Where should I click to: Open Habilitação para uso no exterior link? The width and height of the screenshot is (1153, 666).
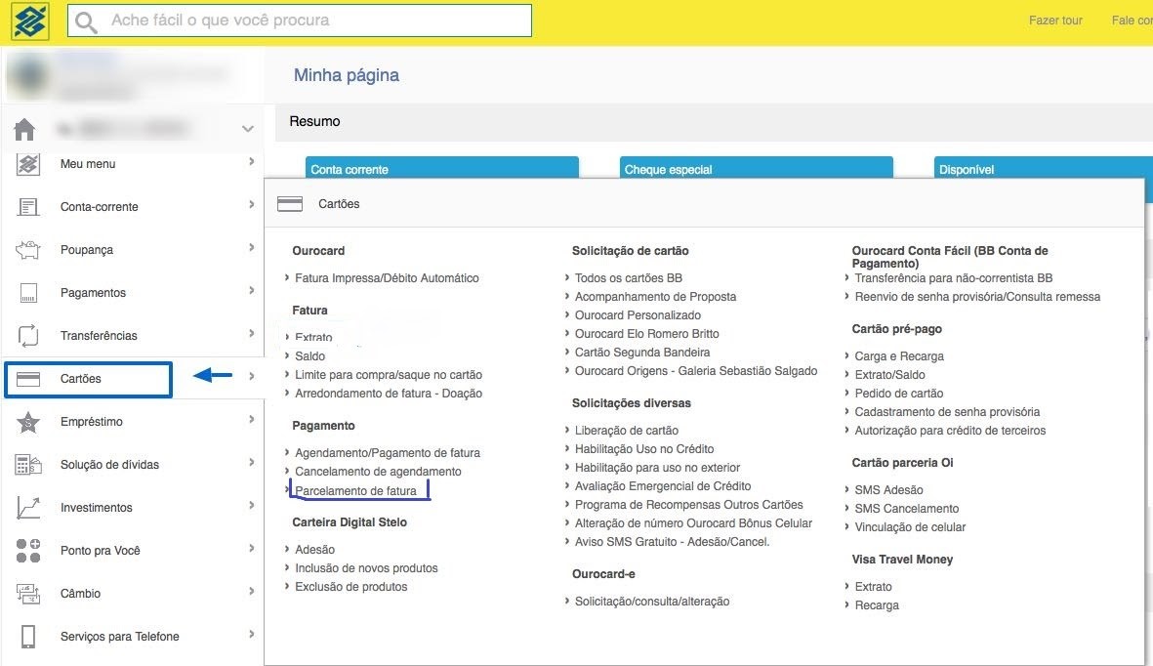(x=657, y=468)
